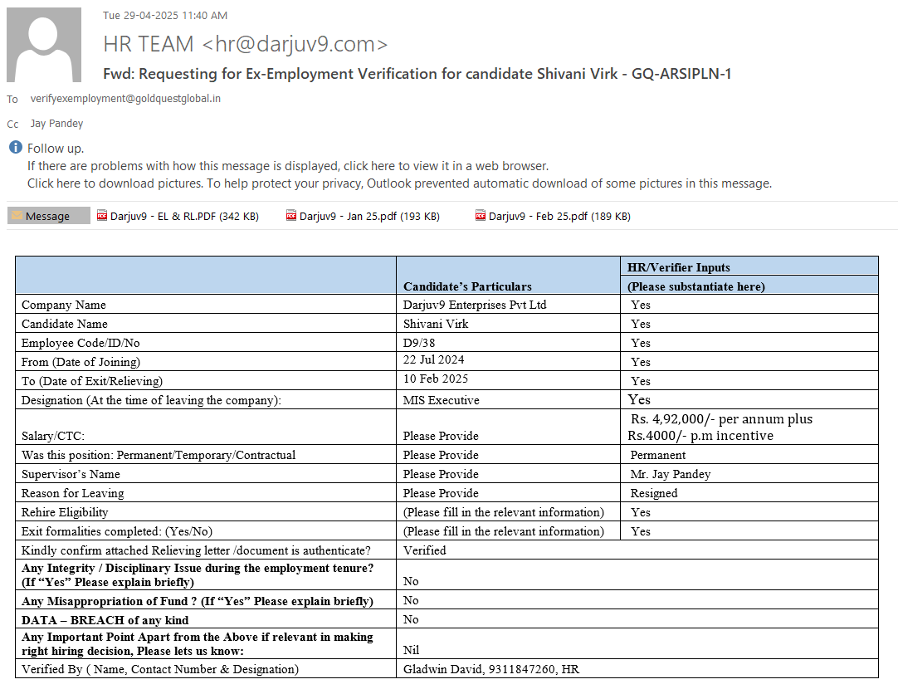Click Cc recipient Jay Pandey
The image size is (898, 694).
56,123
